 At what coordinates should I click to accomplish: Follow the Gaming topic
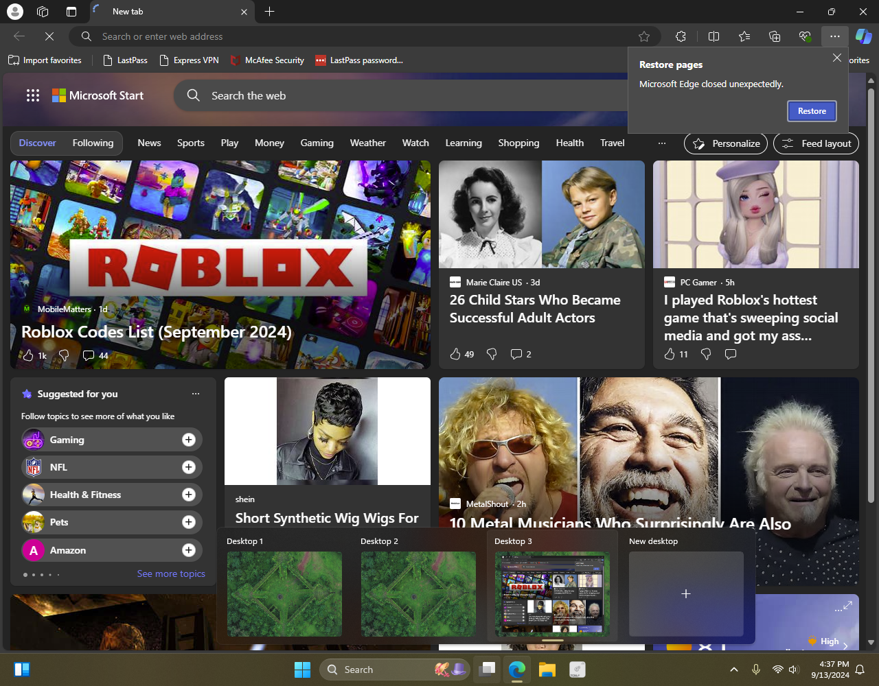[x=189, y=440]
